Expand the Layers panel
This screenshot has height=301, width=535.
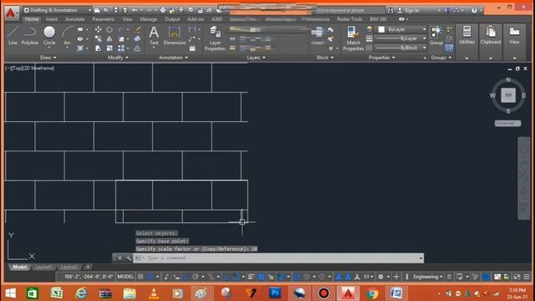pos(256,58)
